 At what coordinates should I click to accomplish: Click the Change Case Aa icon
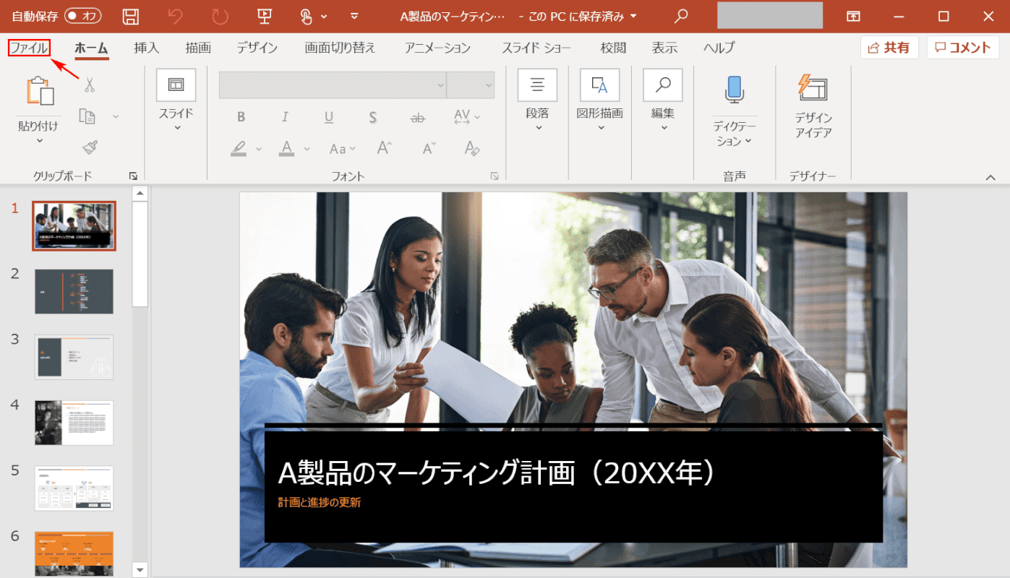(x=338, y=149)
